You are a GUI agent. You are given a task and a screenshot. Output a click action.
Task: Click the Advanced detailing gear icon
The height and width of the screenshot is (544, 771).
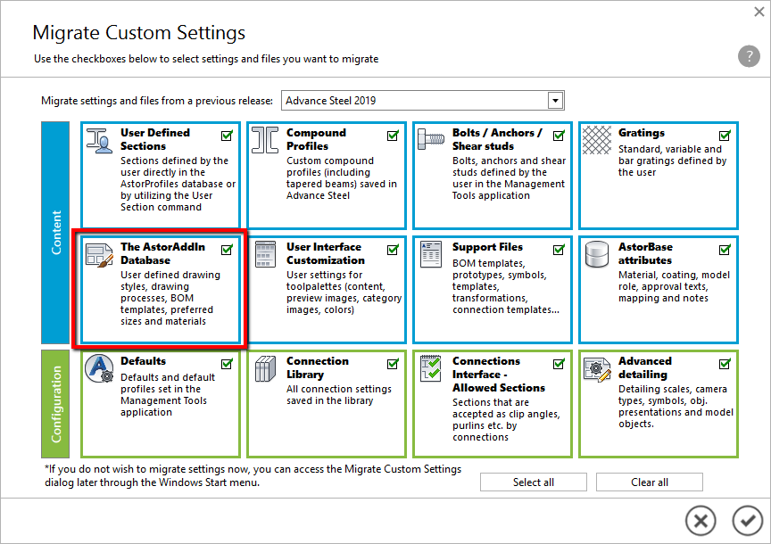pyautogui.click(x=598, y=368)
